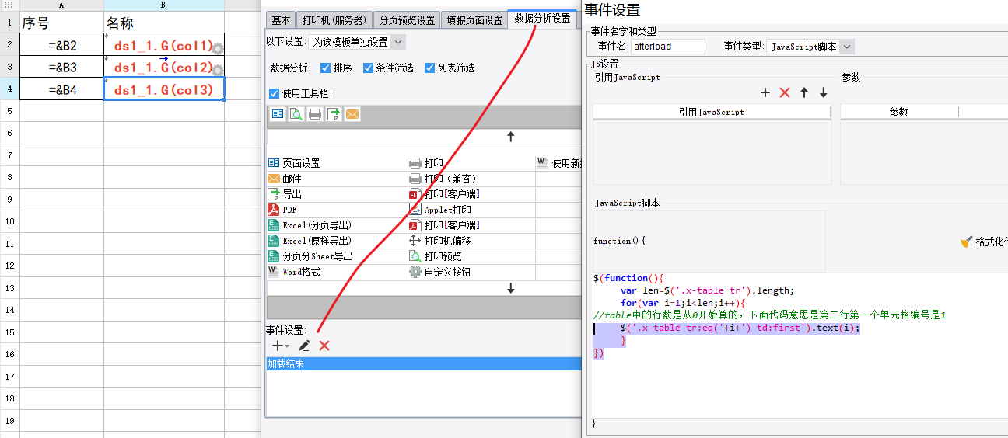
Task: Select column B header
Action: (164, 5)
